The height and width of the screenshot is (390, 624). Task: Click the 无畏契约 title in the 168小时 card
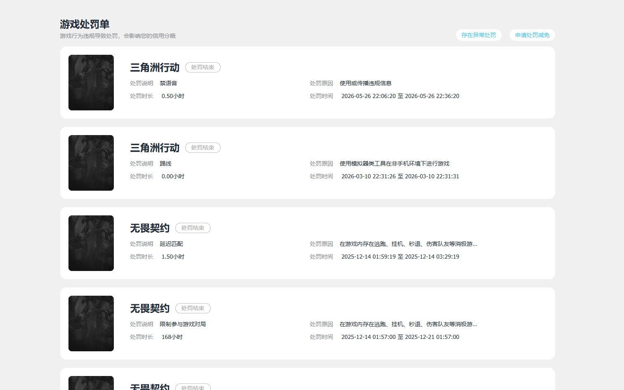150,308
